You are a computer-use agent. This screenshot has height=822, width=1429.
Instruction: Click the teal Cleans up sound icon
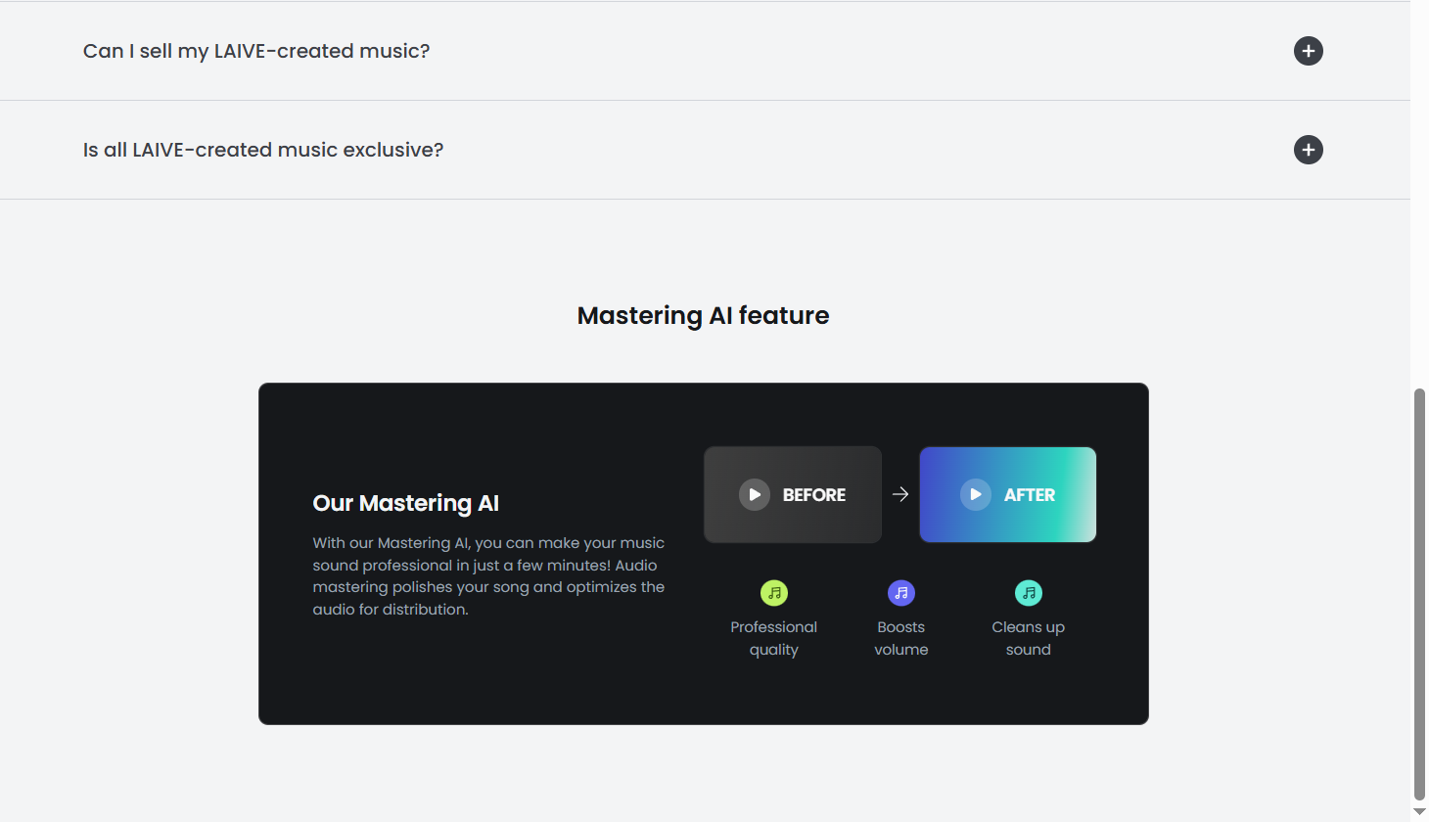pos(1029,593)
